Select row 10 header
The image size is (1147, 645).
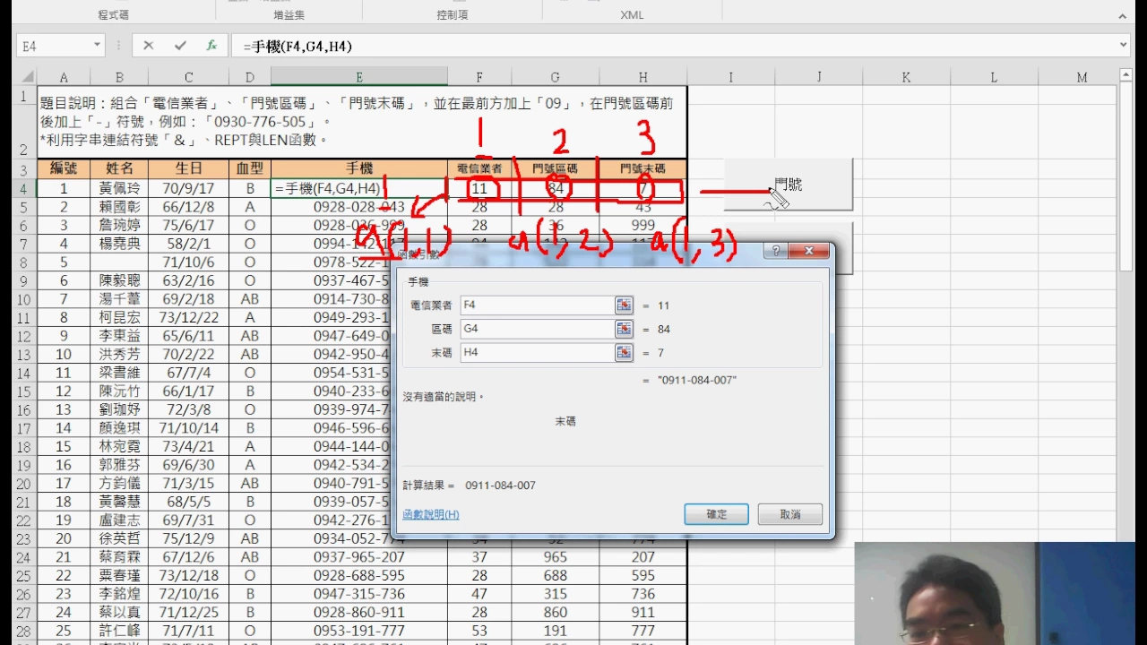(25, 299)
